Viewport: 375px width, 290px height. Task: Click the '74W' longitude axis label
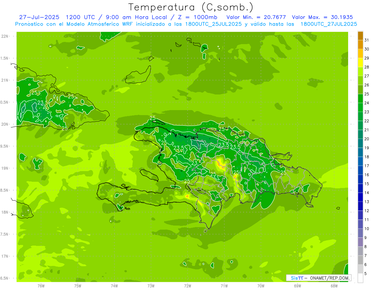point(114,286)
